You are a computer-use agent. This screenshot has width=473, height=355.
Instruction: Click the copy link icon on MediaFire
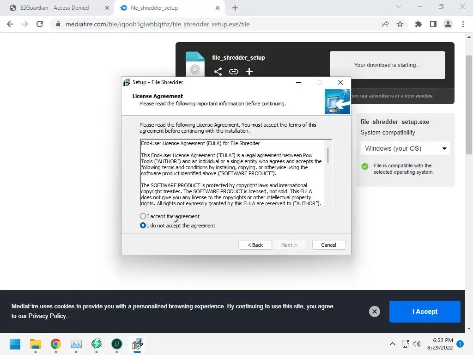(233, 72)
